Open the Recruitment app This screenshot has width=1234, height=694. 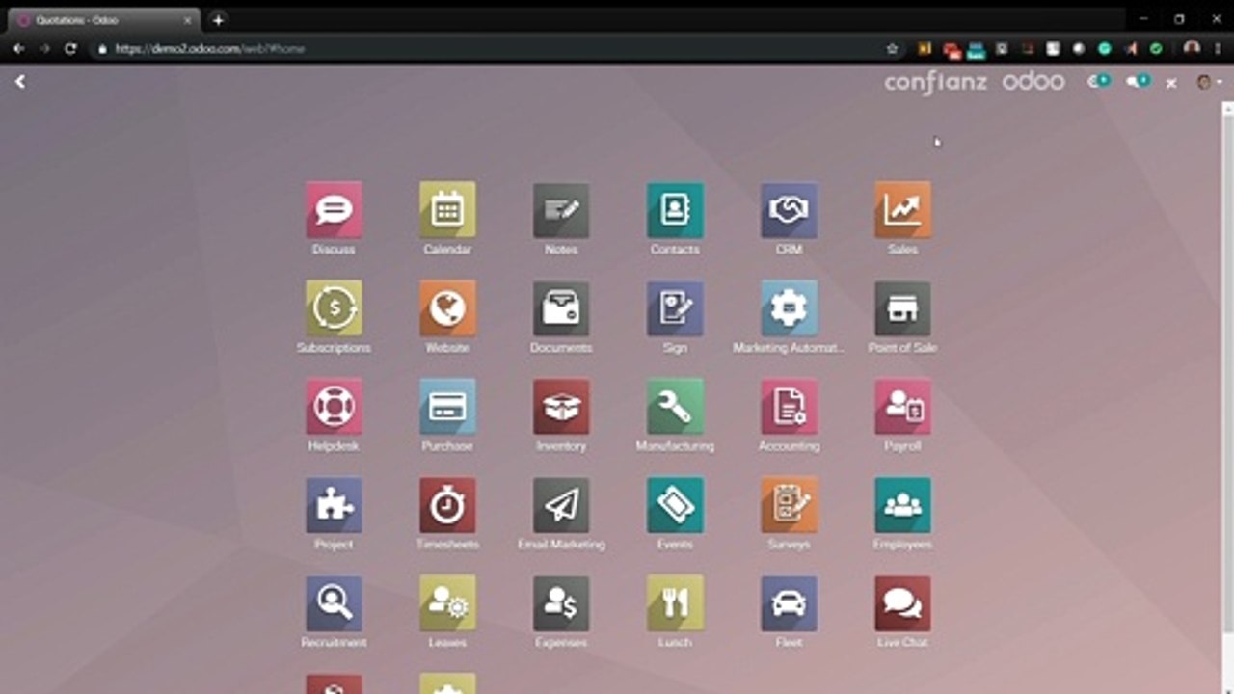pos(334,603)
